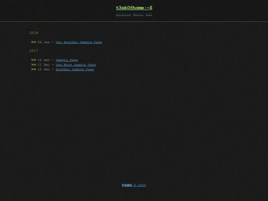Click the 2018 year heading
Viewport: 268px width, 201px height.
[x=34, y=33]
